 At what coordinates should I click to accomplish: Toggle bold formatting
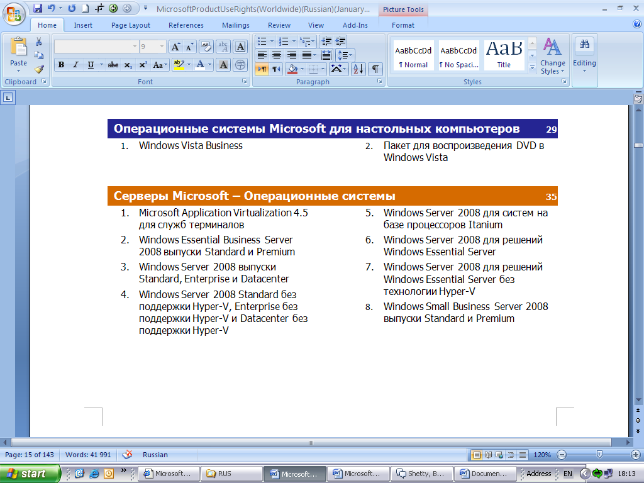coord(61,65)
